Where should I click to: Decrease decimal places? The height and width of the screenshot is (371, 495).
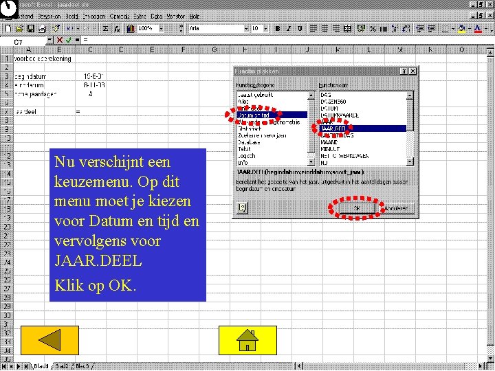click(x=406, y=29)
